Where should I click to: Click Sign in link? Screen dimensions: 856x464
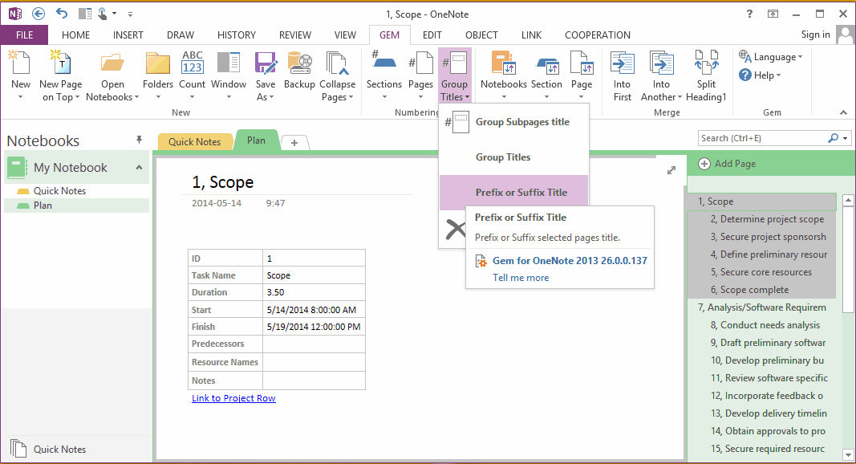point(816,35)
